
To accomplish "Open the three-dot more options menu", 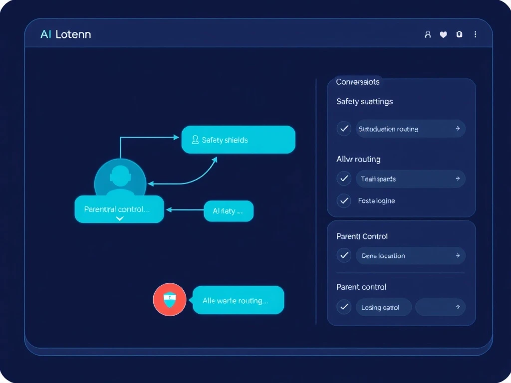I will [x=475, y=34].
